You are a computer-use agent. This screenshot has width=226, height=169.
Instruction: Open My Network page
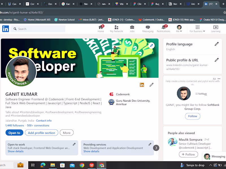116,29
